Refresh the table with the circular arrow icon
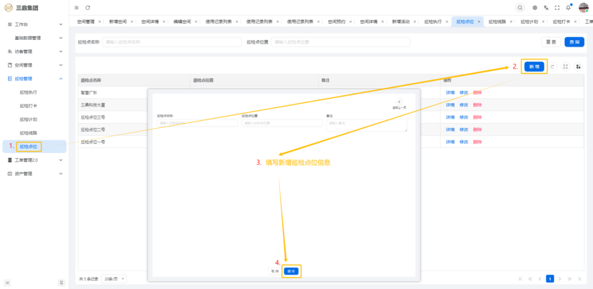The height and width of the screenshot is (289, 593). (553, 67)
